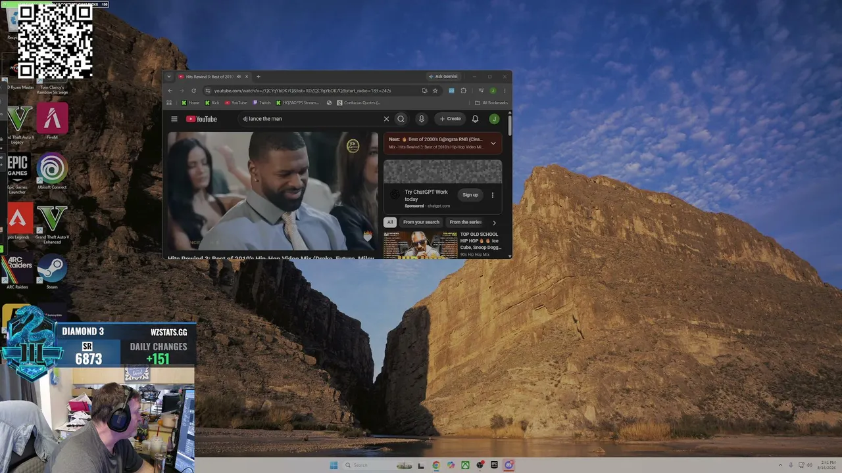This screenshot has width=842, height=473.
Task: Open the Xbox app on the taskbar
Action: pos(465,465)
